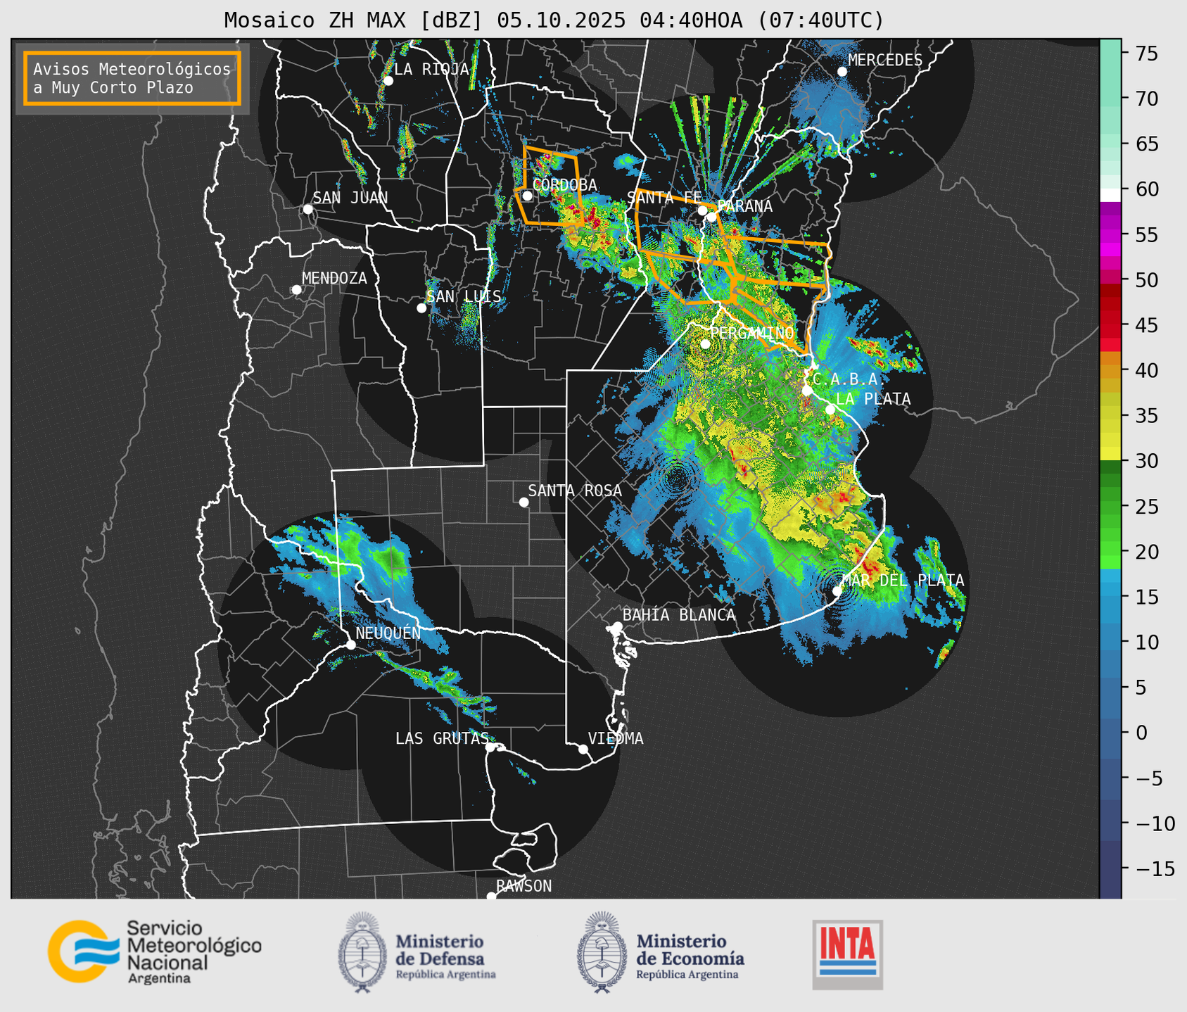The width and height of the screenshot is (1187, 1012).
Task: Select the white marker dot for San Juan
Action: [307, 209]
